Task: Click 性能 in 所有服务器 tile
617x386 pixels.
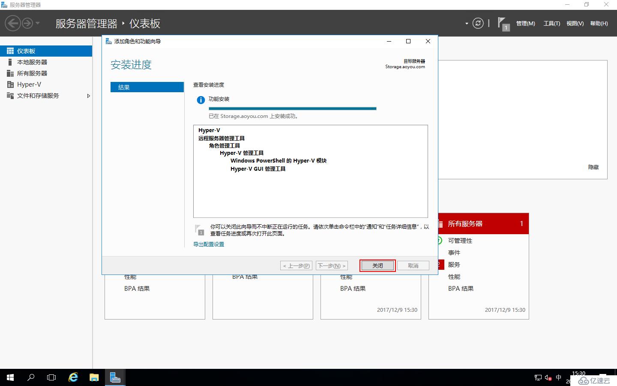Action: [454, 277]
